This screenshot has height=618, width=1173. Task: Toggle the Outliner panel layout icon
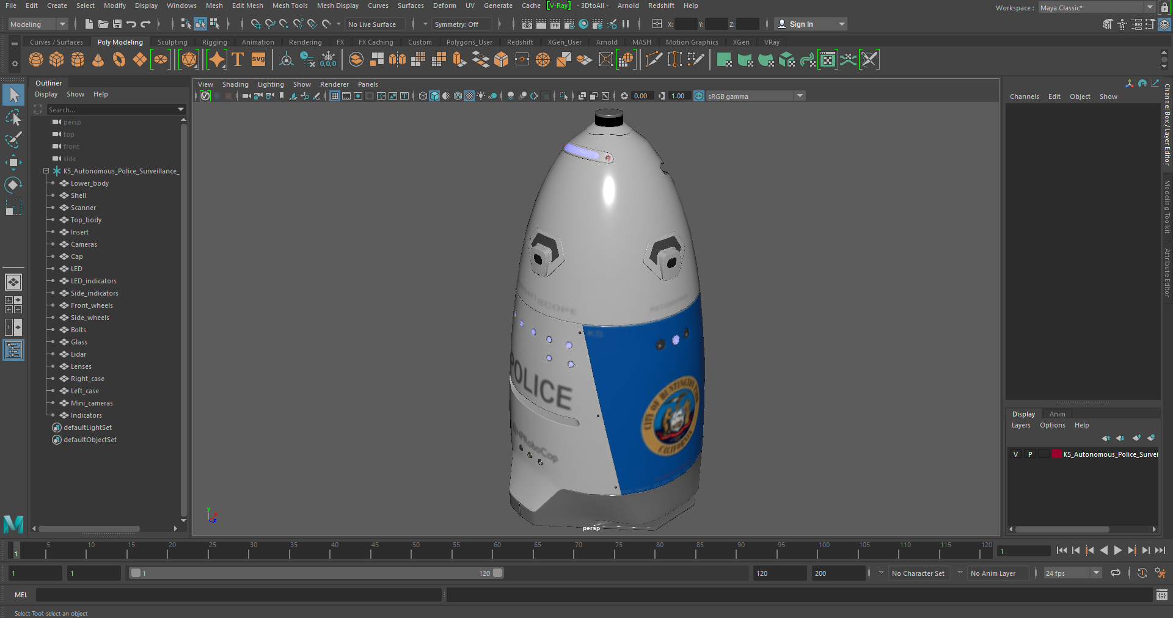coord(13,350)
